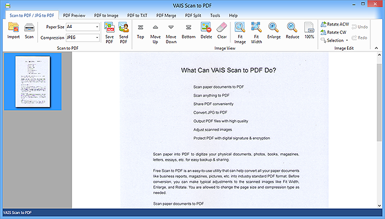Viewport: 385px width, 219px height.
Task: Open the PDF to TXT tab
Action: (x=137, y=15)
